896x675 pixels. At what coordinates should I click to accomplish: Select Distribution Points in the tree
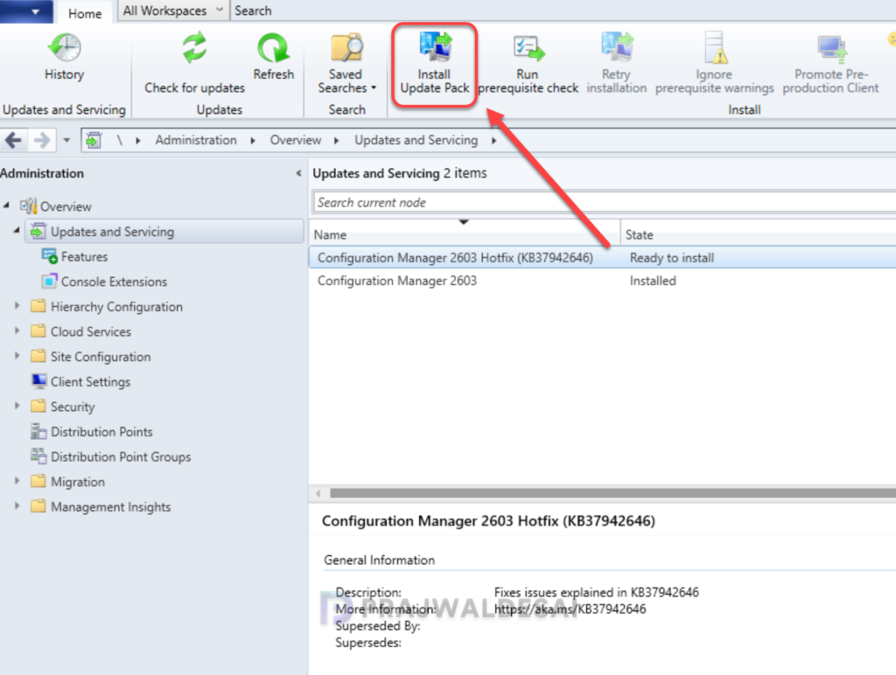(x=101, y=432)
